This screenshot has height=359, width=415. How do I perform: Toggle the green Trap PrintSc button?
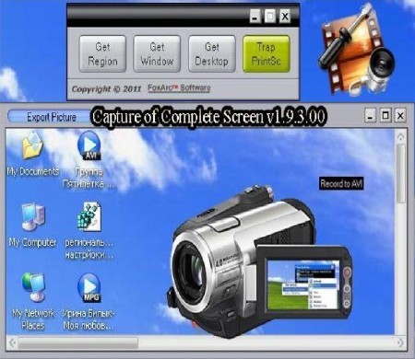point(267,54)
